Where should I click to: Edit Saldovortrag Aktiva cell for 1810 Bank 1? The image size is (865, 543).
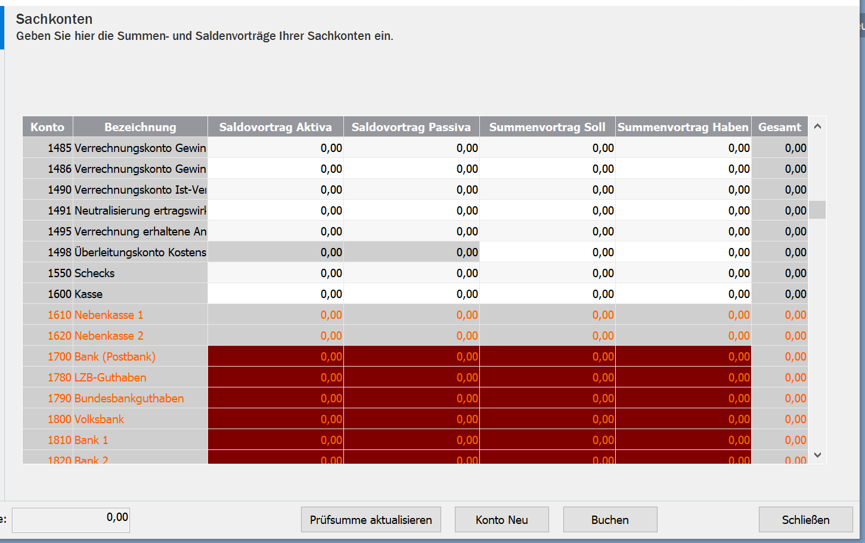275,440
